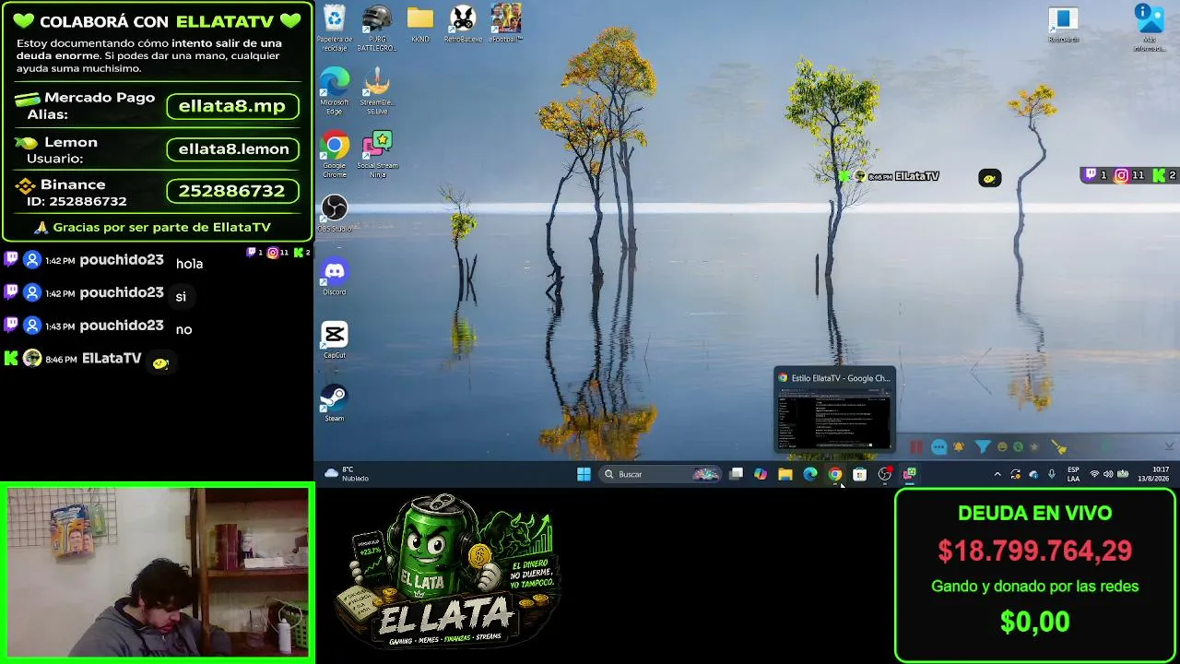The image size is (1180, 664).
Task: Switch the ESP LAA keyboard language indicator
Action: click(1073, 474)
